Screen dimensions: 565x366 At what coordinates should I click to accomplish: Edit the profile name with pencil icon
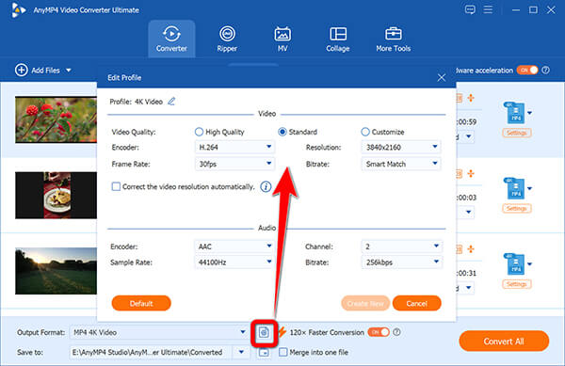point(171,102)
